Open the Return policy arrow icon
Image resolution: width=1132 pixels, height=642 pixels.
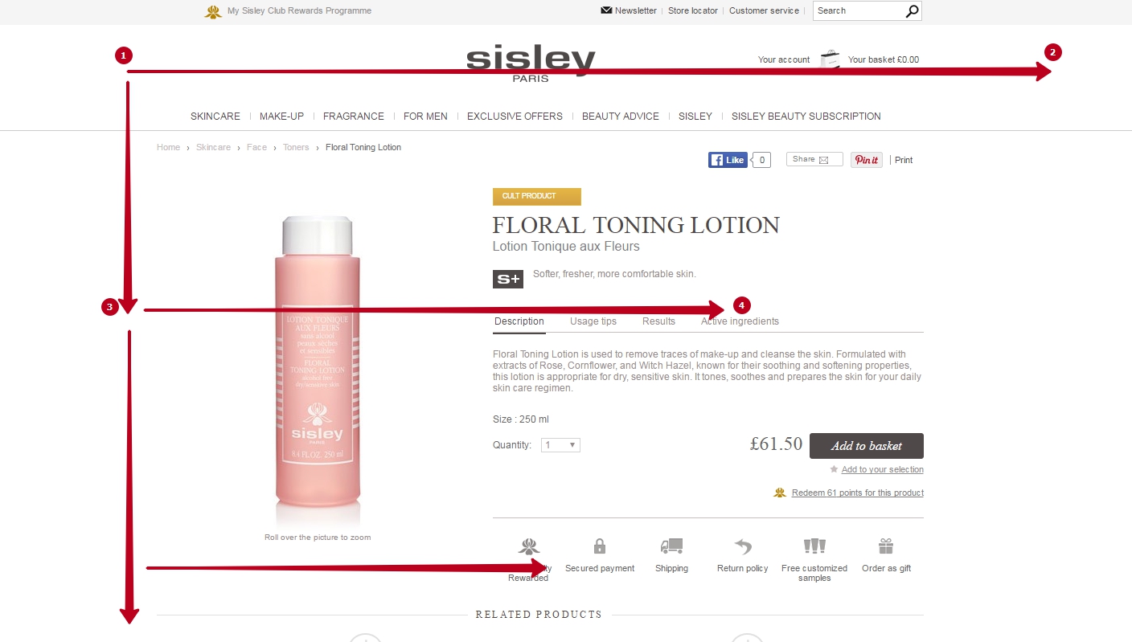point(743,546)
